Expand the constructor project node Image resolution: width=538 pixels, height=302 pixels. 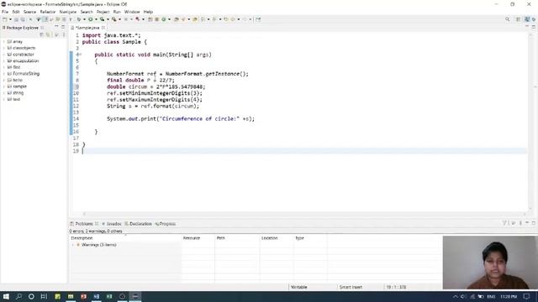pos(3,55)
